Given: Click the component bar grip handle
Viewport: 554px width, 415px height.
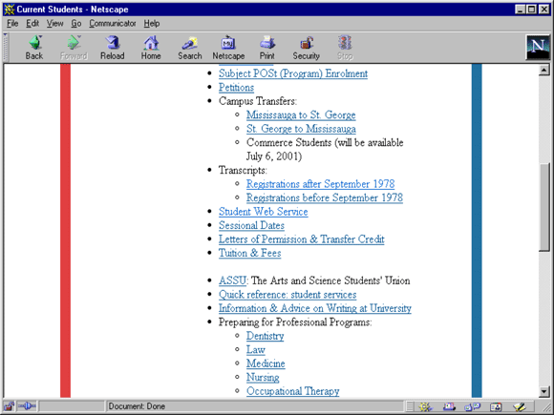Looking at the screenshot, I should [x=410, y=406].
